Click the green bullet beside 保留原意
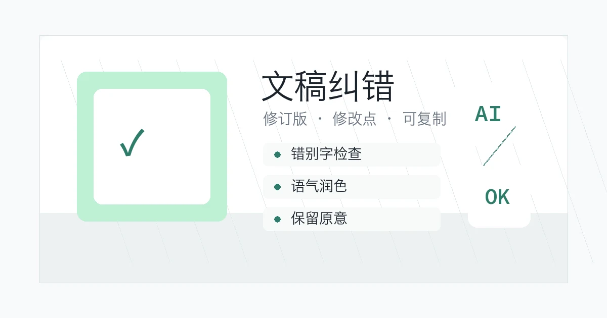This screenshot has width=607, height=318. (277, 219)
